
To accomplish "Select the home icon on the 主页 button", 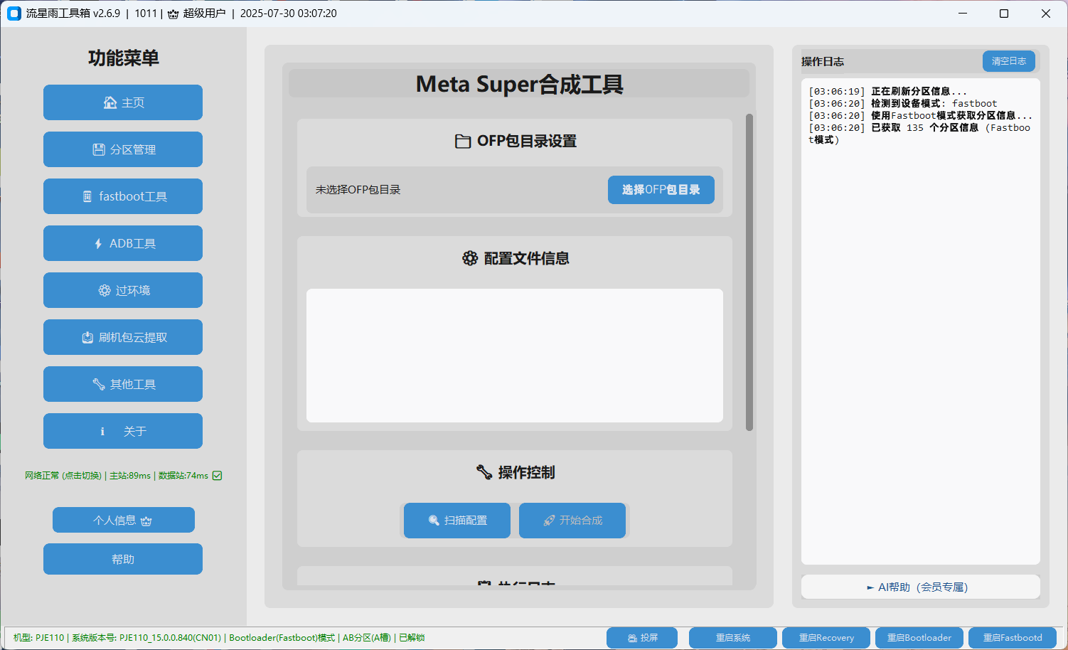I will pyautogui.click(x=110, y=102).
